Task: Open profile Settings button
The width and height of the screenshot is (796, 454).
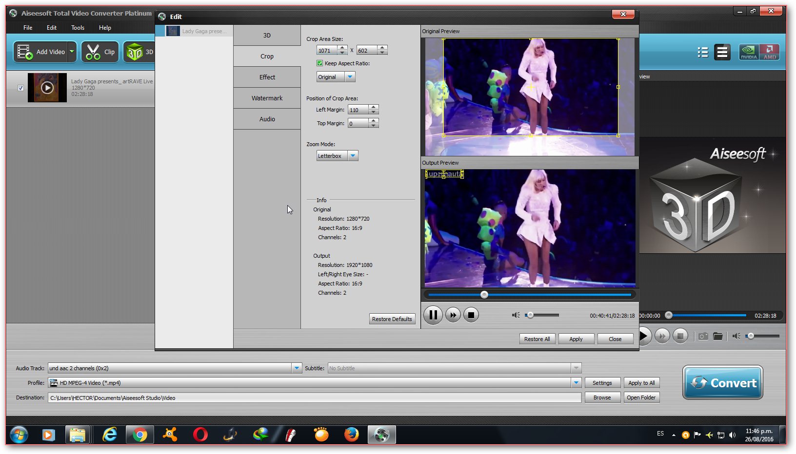Action: [602, 383]
